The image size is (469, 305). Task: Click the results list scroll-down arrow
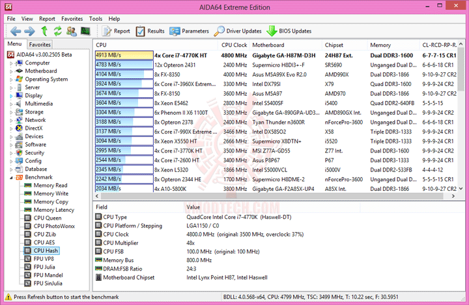[461, 188]
